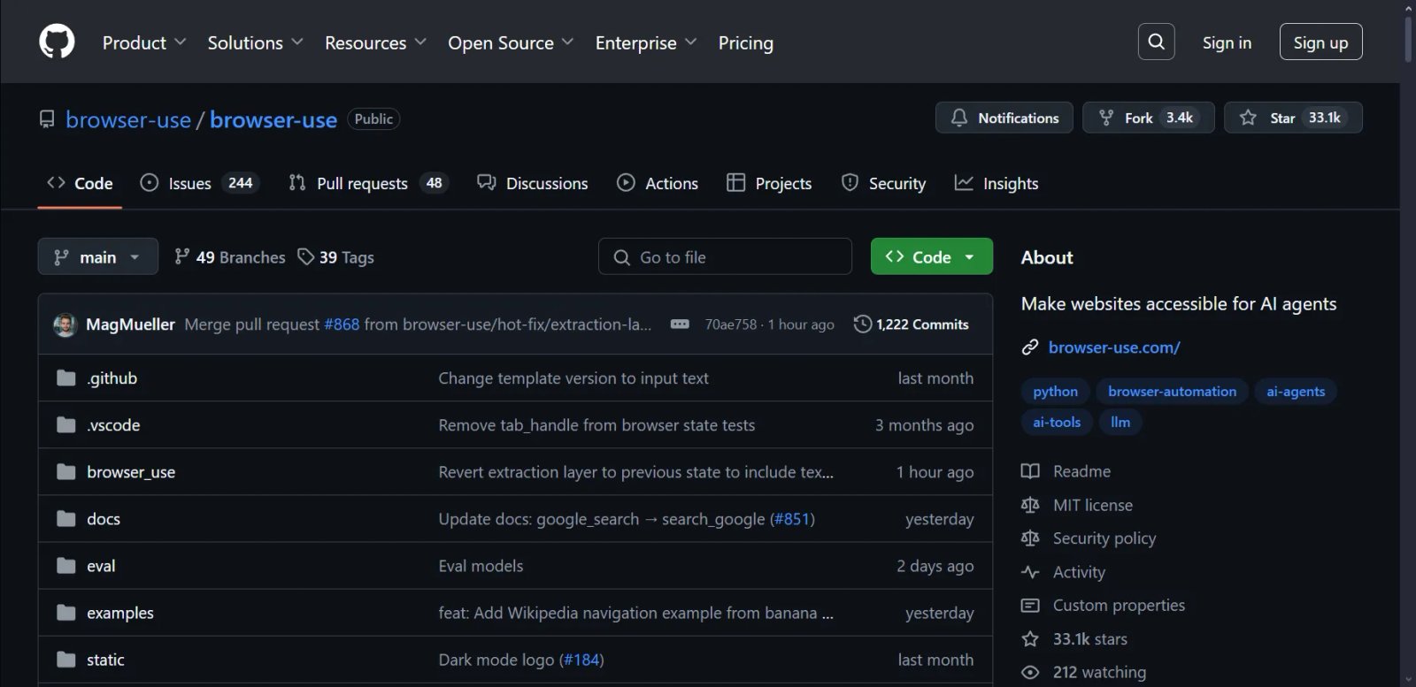View the 1,222 Commits history
This screenshot has height=687, width=1416.
click(912, 324)
